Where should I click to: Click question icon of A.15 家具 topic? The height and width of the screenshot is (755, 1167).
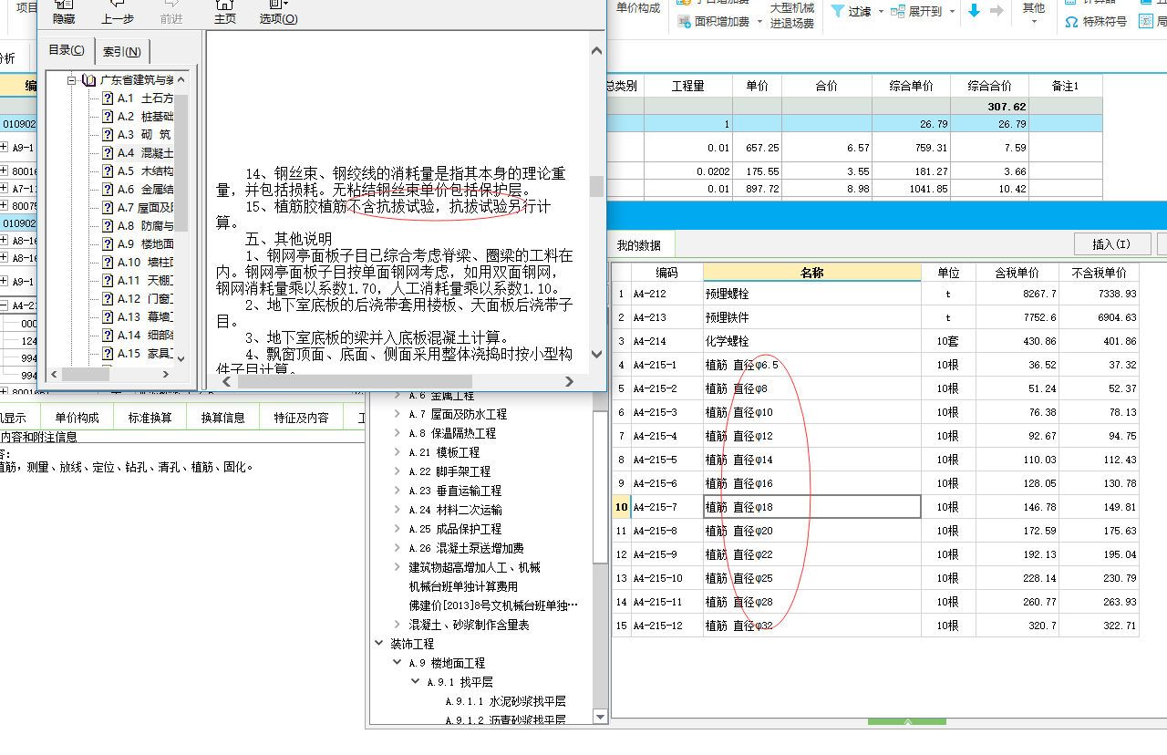107,354
